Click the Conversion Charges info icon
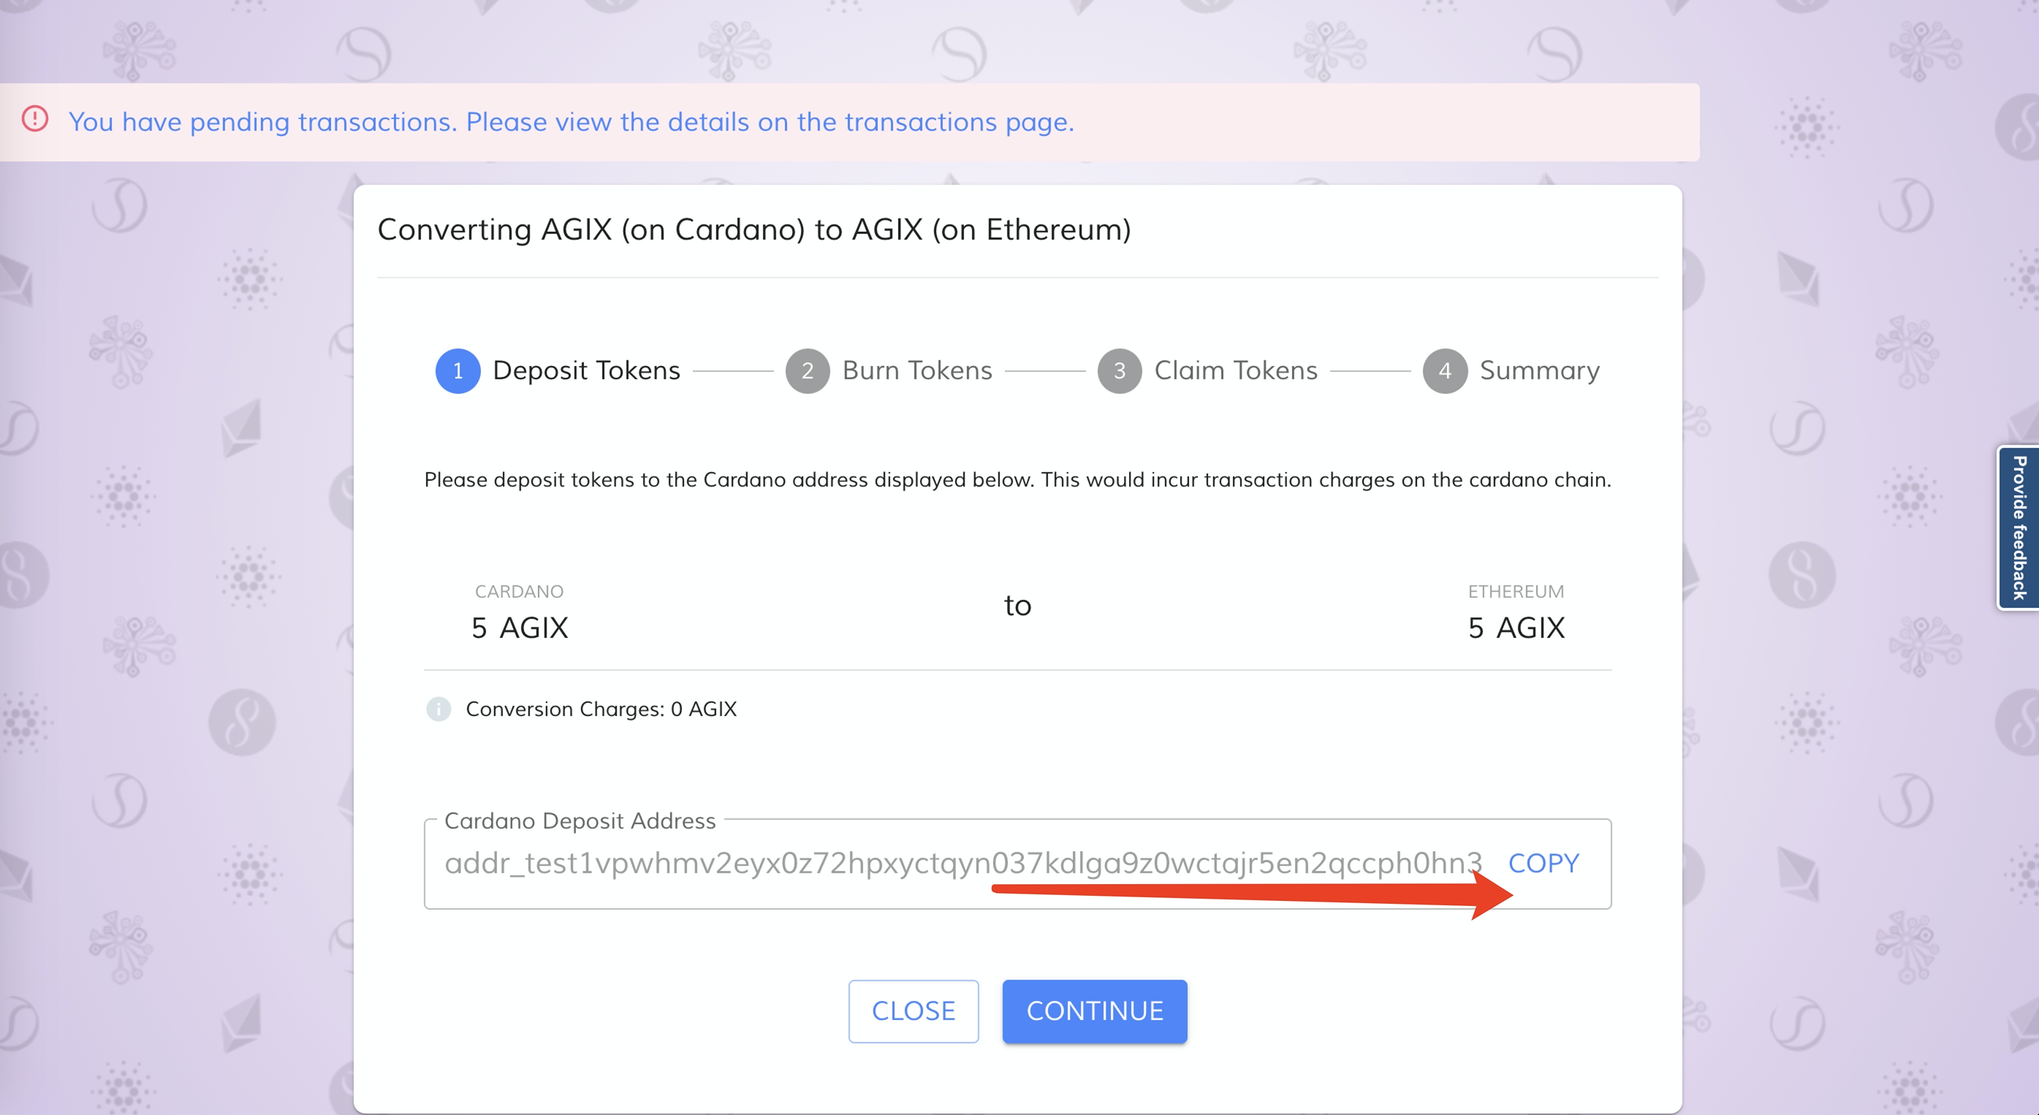Screen dimensions: 2039x1115 (x=438, y=709)
